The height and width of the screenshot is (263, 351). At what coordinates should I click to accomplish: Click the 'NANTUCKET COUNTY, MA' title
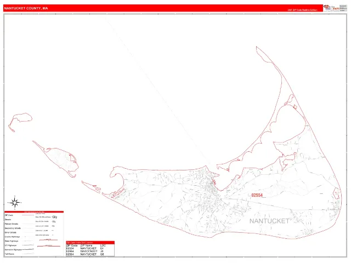pyautogui.click(x=26, y=8)
